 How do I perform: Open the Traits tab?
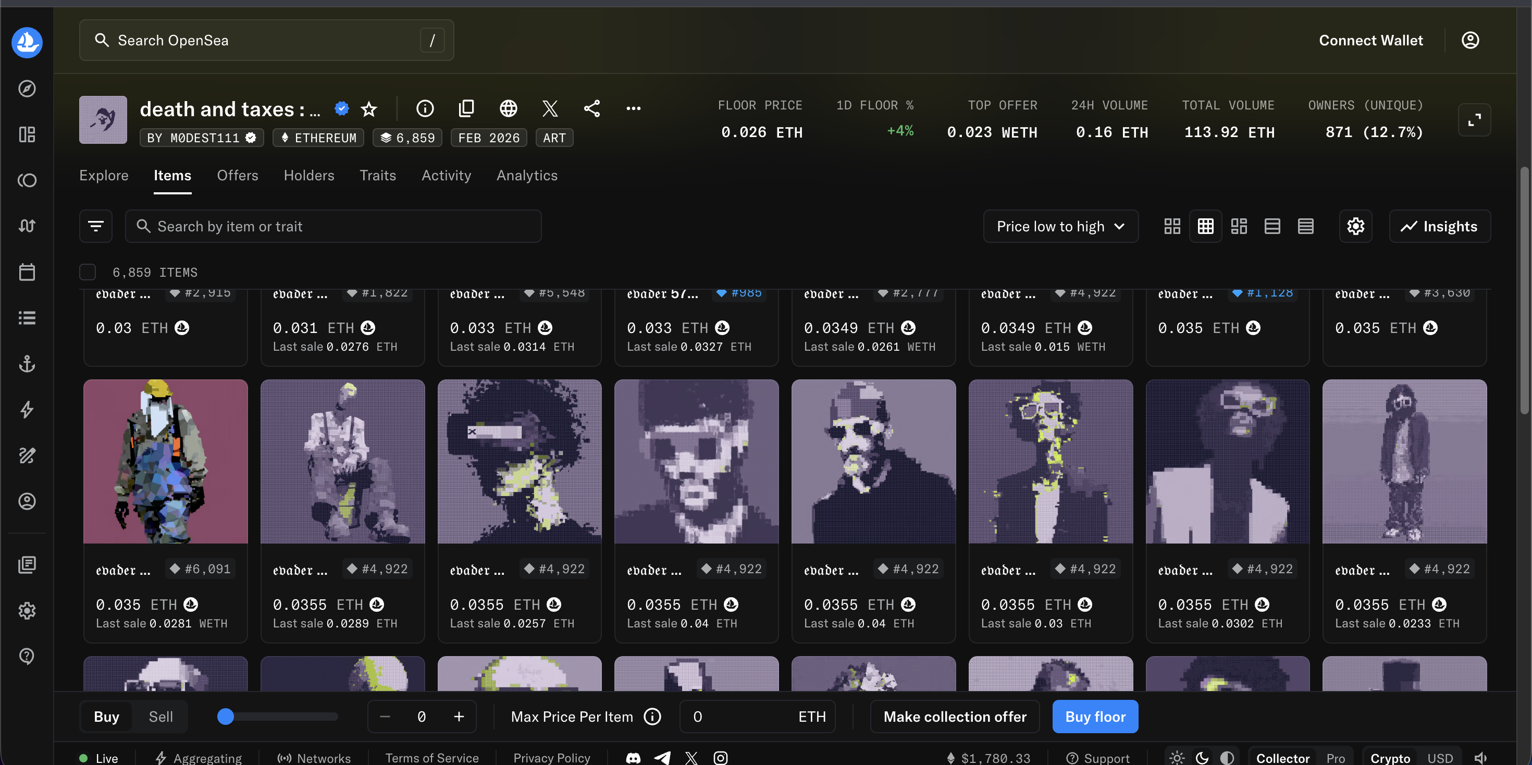click(378, 176)
